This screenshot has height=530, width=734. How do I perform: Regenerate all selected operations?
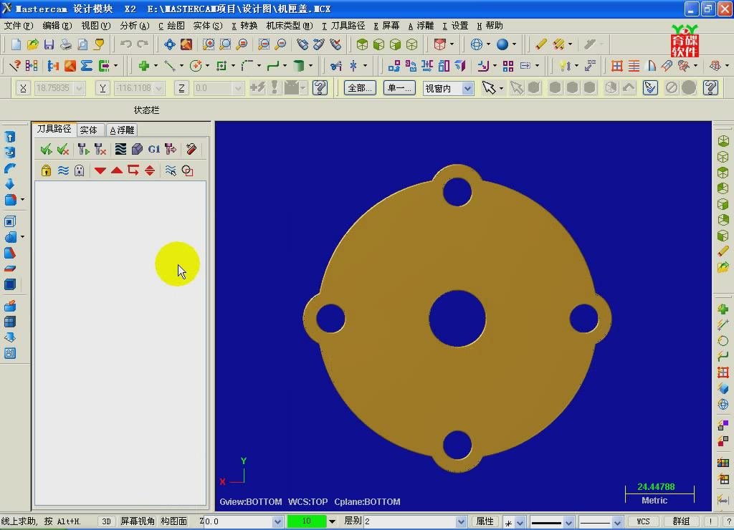[x=83, y=149]
